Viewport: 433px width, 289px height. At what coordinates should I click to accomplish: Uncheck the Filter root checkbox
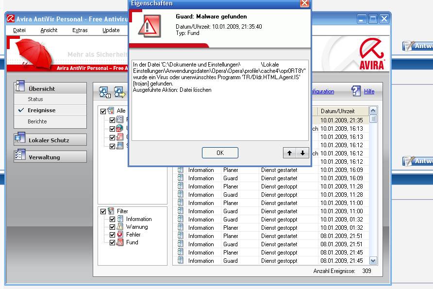click(103, 211)
